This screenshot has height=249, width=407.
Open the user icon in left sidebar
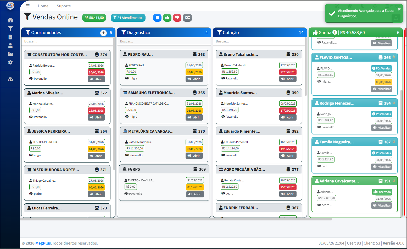(x=10, y=45)
